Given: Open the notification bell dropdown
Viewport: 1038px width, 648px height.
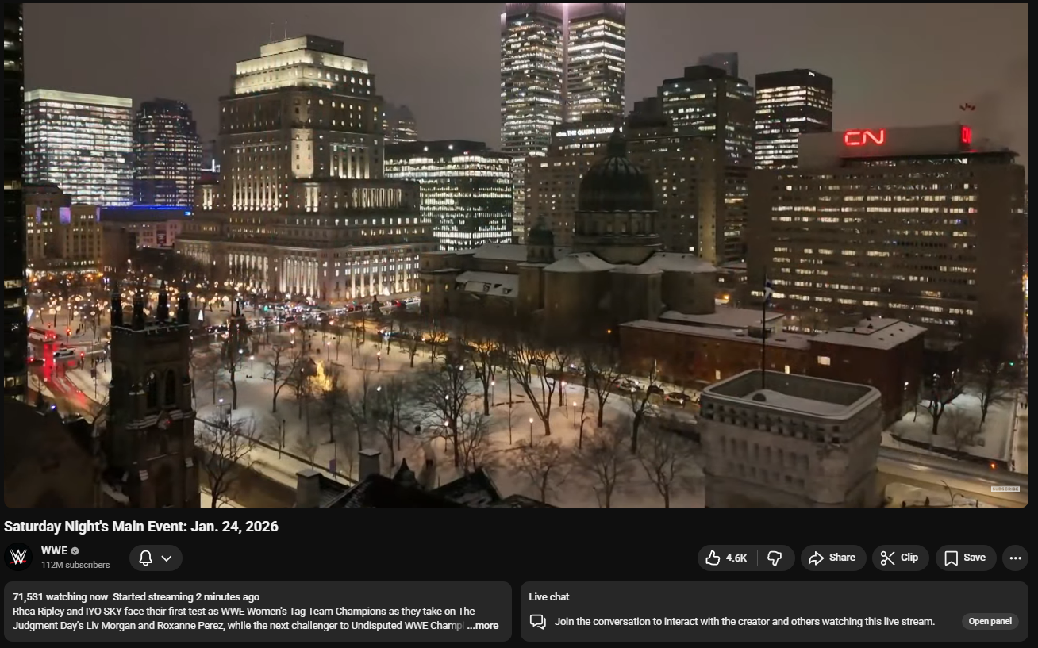Looking at the screenshot, I should click(156, 558).
